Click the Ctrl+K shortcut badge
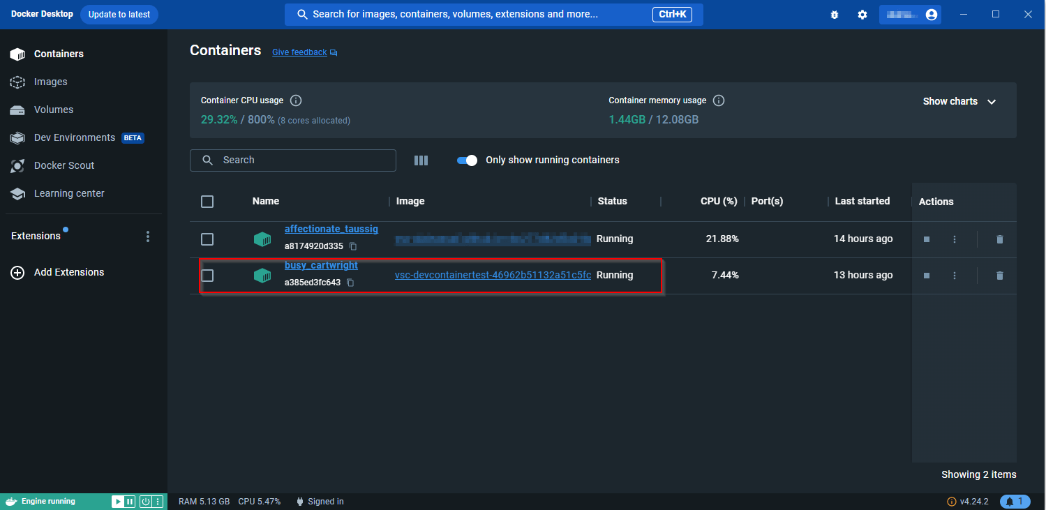This screenshot has height=510, width=1046. [x=672, y=15]
